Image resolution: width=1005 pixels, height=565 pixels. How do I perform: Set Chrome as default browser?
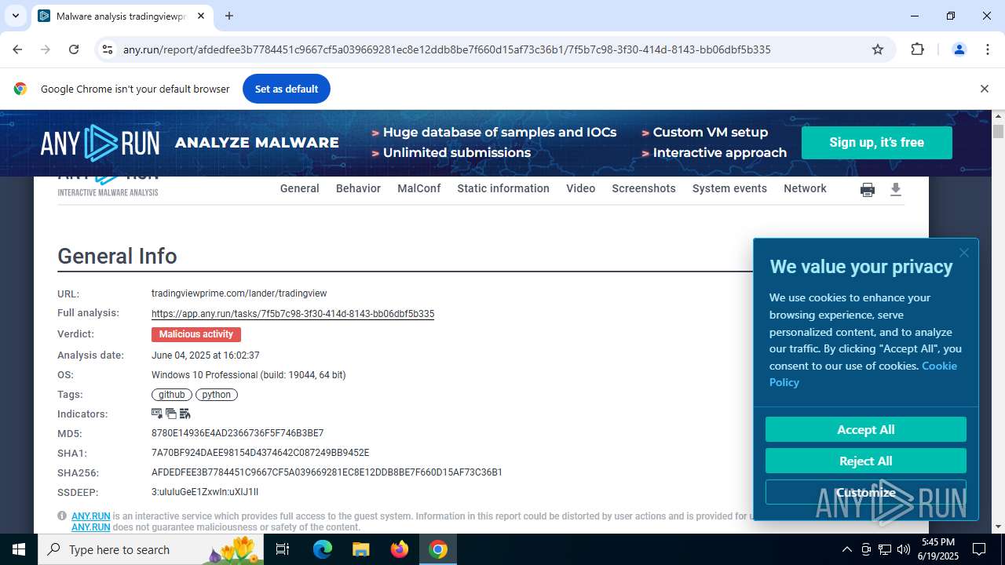287,89
